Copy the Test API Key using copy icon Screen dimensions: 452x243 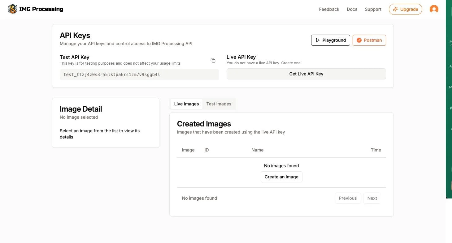(x=213, y=60)
